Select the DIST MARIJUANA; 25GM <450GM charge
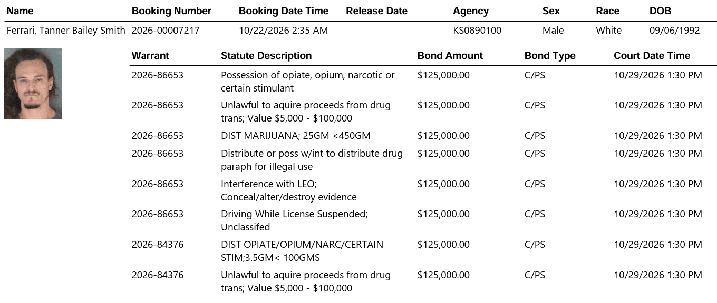The width and height of the screenshot is (717, 303). coord(295,136)
